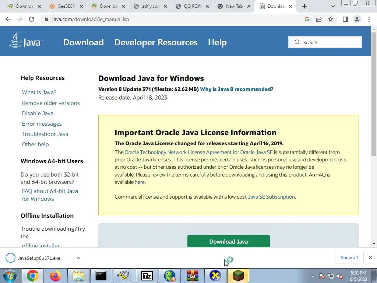This screenshot has height=283, width=377.
Task: Close the BeeBEEP tab
Action: [x=81, y=6]
